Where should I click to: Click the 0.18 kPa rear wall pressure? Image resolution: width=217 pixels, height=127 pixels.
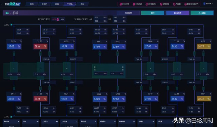117,73
